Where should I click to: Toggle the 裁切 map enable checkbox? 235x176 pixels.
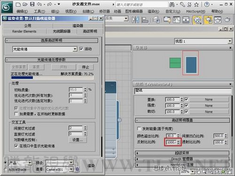pyautogui.click(x=186, y=111)
